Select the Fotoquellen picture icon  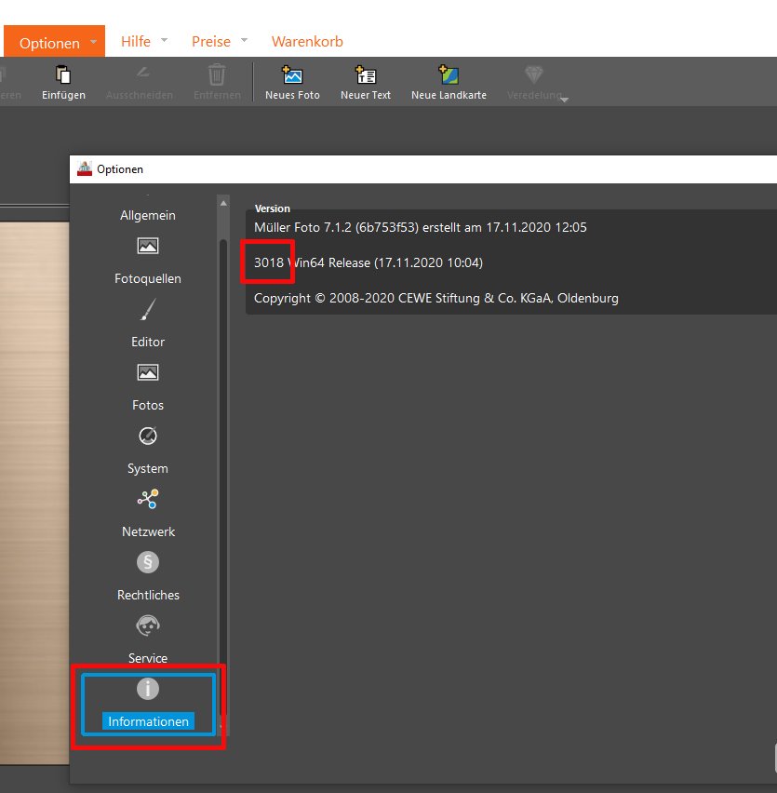148,247
